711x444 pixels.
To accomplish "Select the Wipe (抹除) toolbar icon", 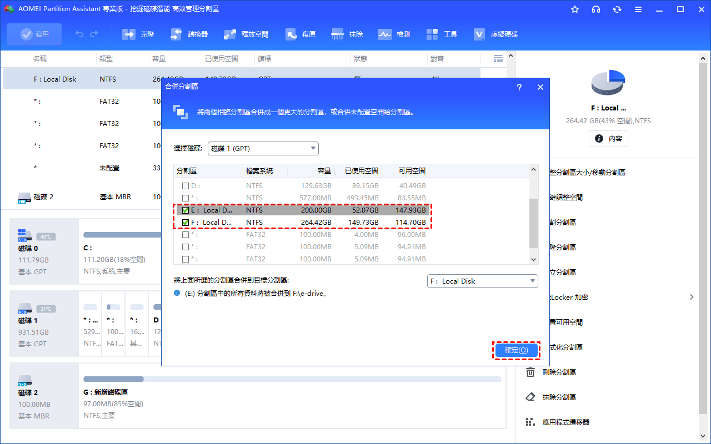I will click(x=338, y=34).
